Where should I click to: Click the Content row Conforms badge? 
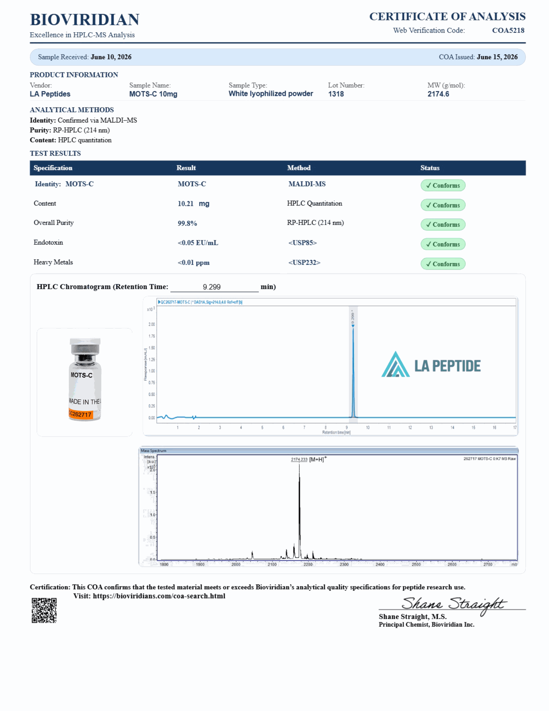[x=443, y=205]
